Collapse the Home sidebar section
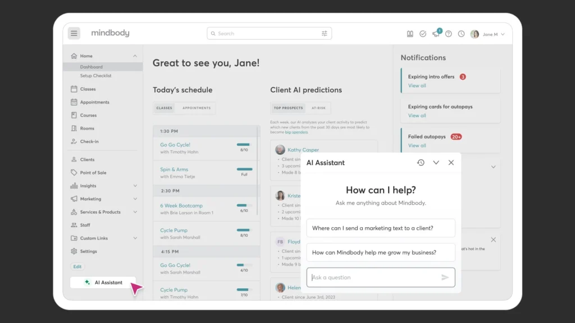575x323 pixels. tap(135, 56)
